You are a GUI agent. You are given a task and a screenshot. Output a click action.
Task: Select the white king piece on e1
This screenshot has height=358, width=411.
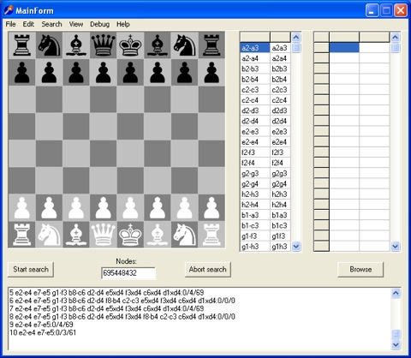[x=130, y=235]
